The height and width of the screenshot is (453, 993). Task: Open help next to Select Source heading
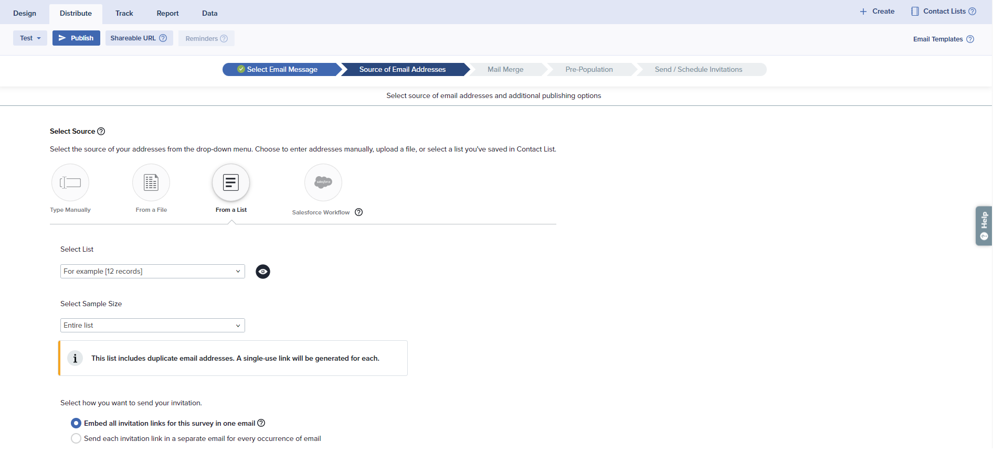[x=101, y=132]
